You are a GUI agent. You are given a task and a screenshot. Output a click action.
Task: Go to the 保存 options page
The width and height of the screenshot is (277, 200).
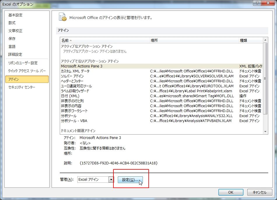coord(12,39)
